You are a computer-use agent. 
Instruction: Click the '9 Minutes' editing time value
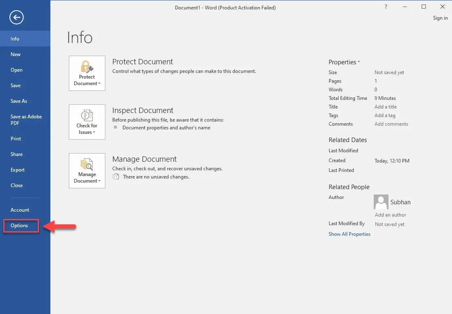(385, 98)
